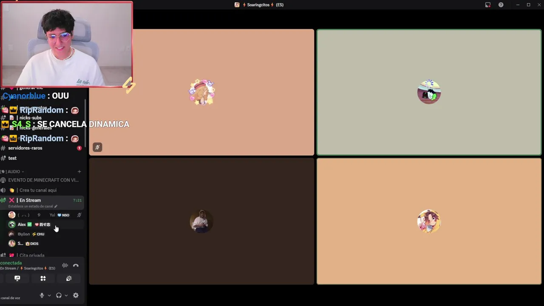Click the muted mic indicator on top-left tile
The width and height of the screenshot is (544, 306).
[97, 147]
